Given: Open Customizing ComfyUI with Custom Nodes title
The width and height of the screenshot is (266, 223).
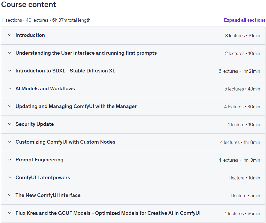Looking at the screenshot, I should click(x=65, y=142).
